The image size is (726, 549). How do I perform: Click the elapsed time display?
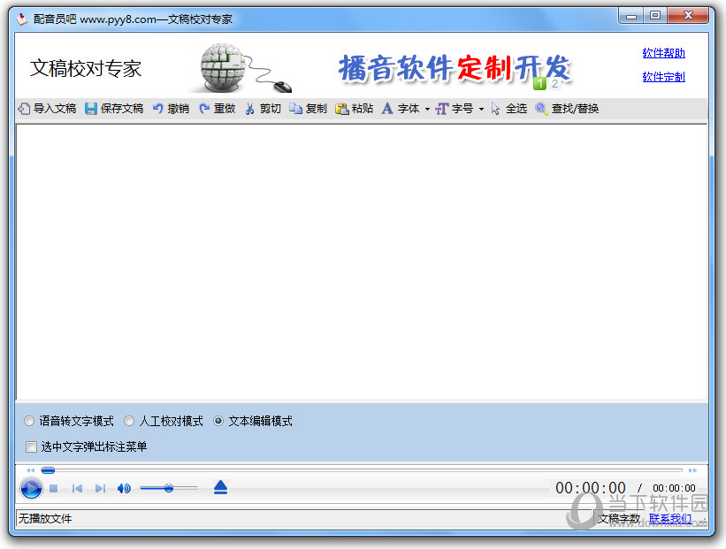tap(591, 488)
